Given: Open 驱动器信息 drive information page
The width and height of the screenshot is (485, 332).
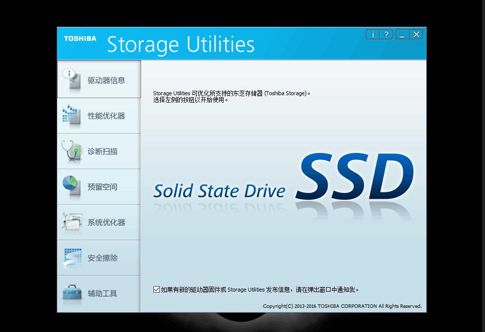Looking at the screenshot, I should point(99,80).
